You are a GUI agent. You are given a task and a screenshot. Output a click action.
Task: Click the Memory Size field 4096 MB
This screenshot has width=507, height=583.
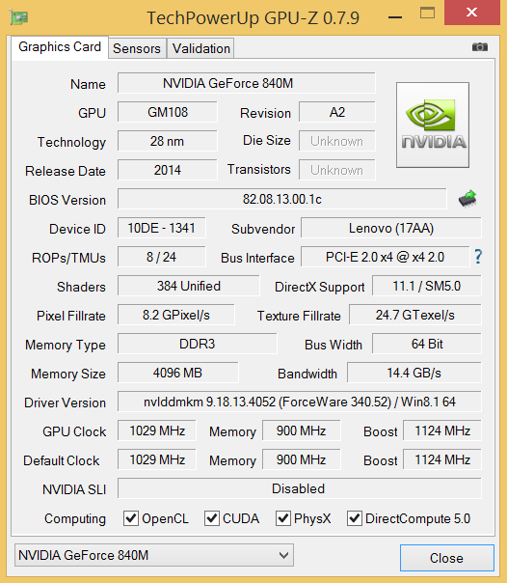click(x=177, y=373)
